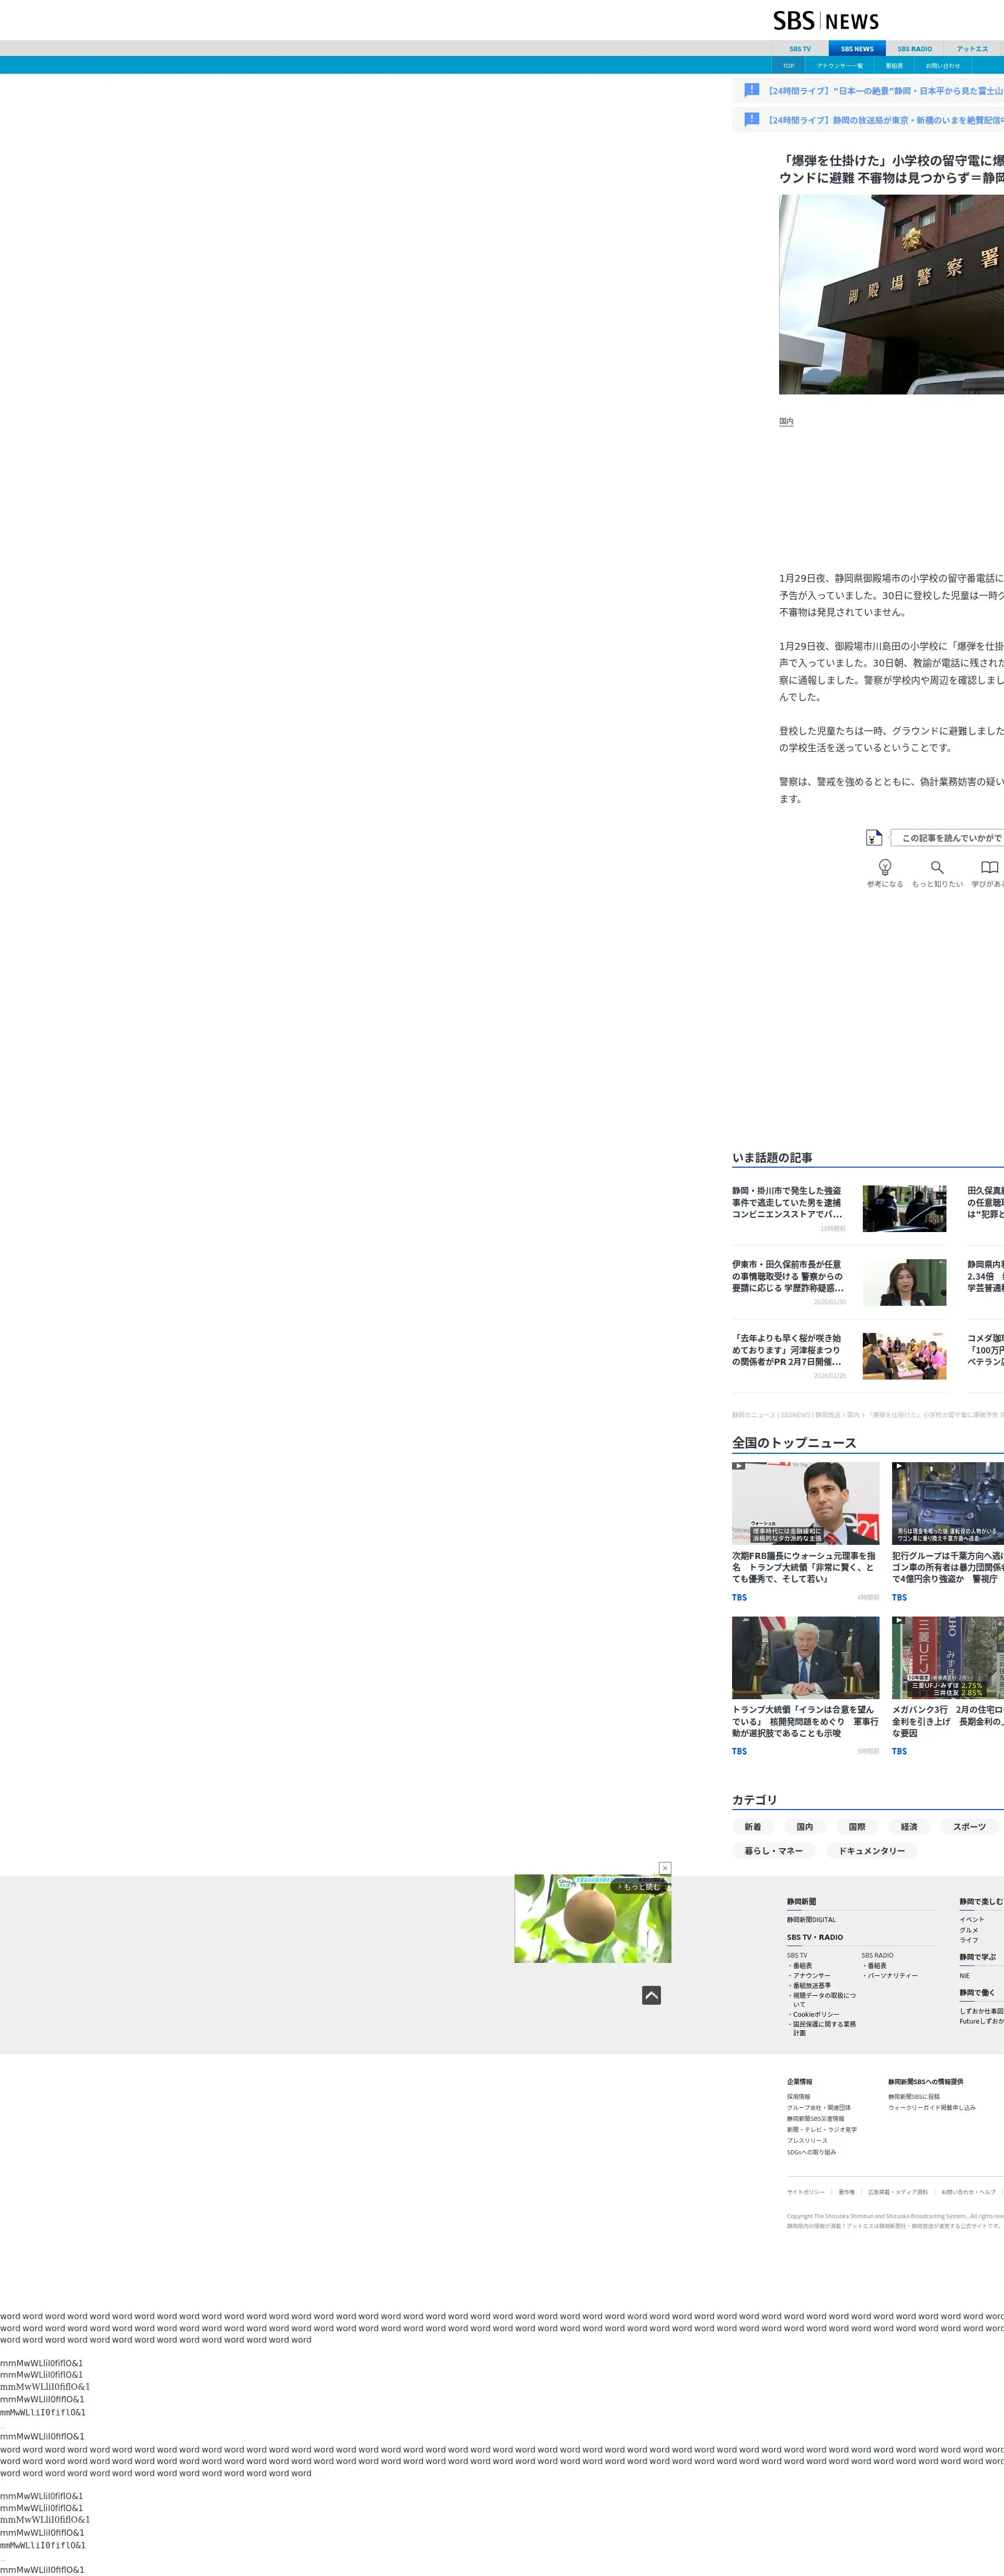Open the SBS RADIO tab
This screenshot has height=2576, width=1004.
tap(914, 49)
